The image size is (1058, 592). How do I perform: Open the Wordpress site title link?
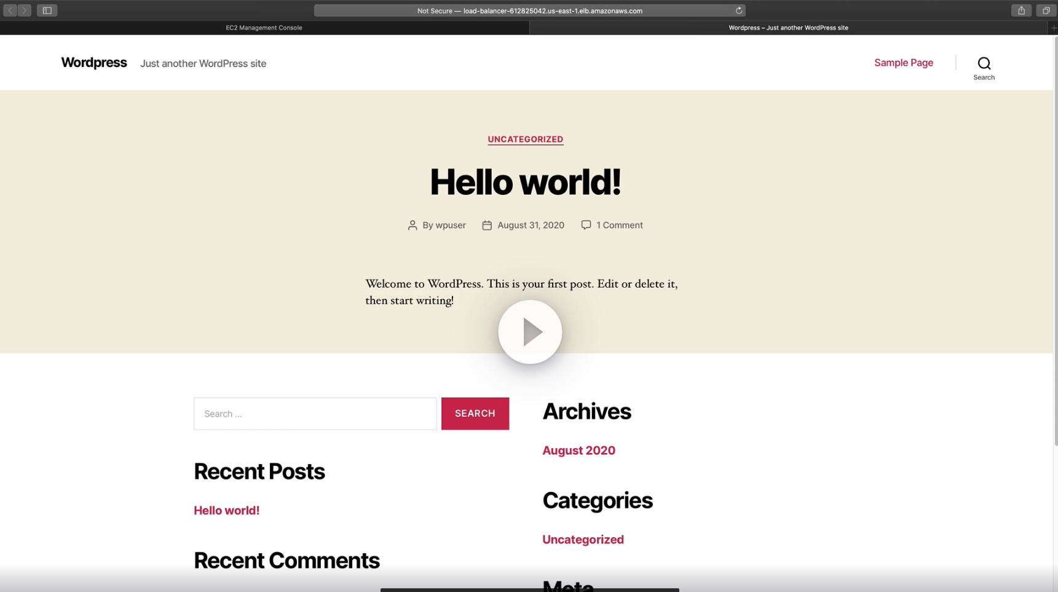[x=94, y=63]
